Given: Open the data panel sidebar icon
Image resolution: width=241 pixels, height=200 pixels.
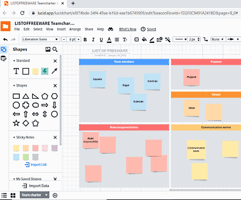Looking at the screenshot, I should click(4, 58).
